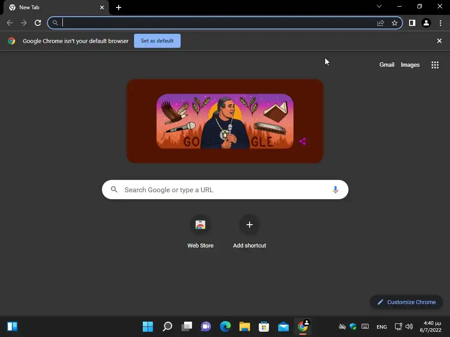Click the browser back arrow
Viewport: 450px width, 337px height.
coord(10,23)
